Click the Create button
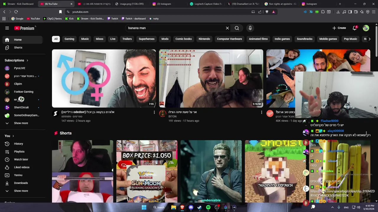This screenshot has height=212, width=378. click(x=339, y=28)
